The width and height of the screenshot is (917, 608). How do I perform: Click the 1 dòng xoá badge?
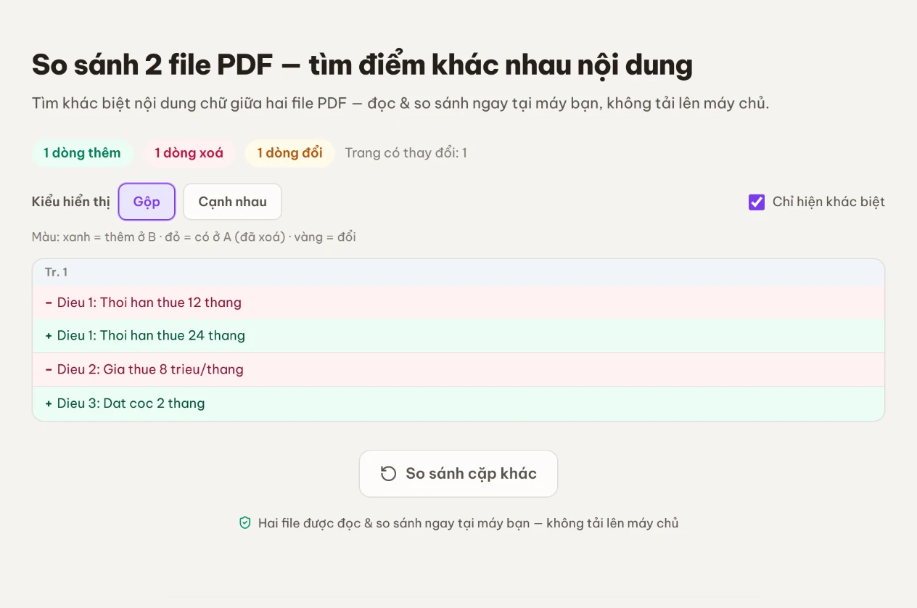(x=189, y=153)
